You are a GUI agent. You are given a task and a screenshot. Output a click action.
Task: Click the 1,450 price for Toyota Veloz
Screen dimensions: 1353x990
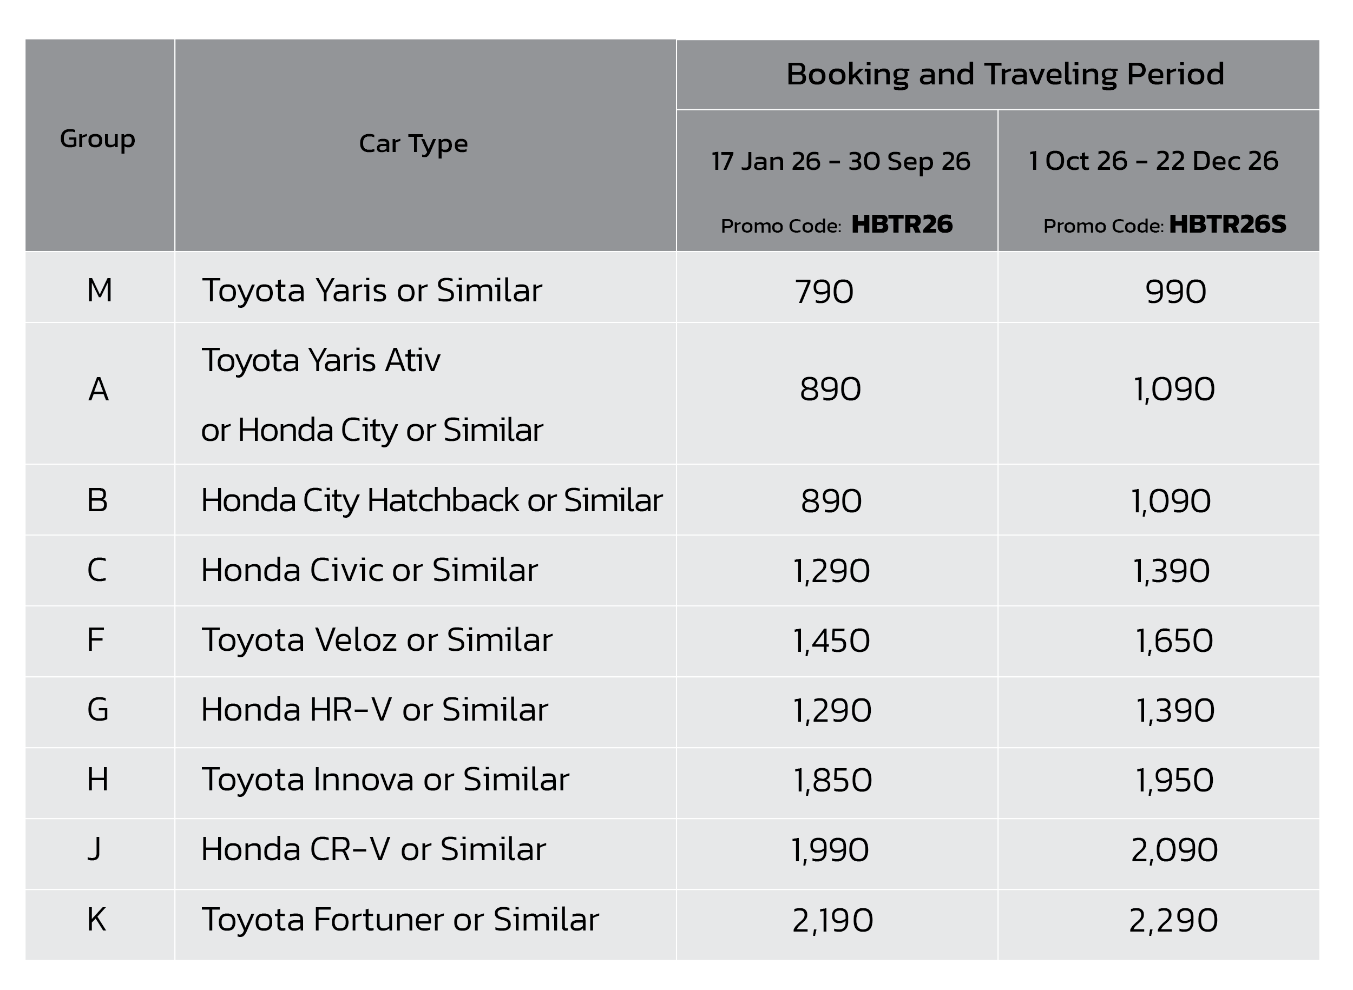[x=831, y=641]
